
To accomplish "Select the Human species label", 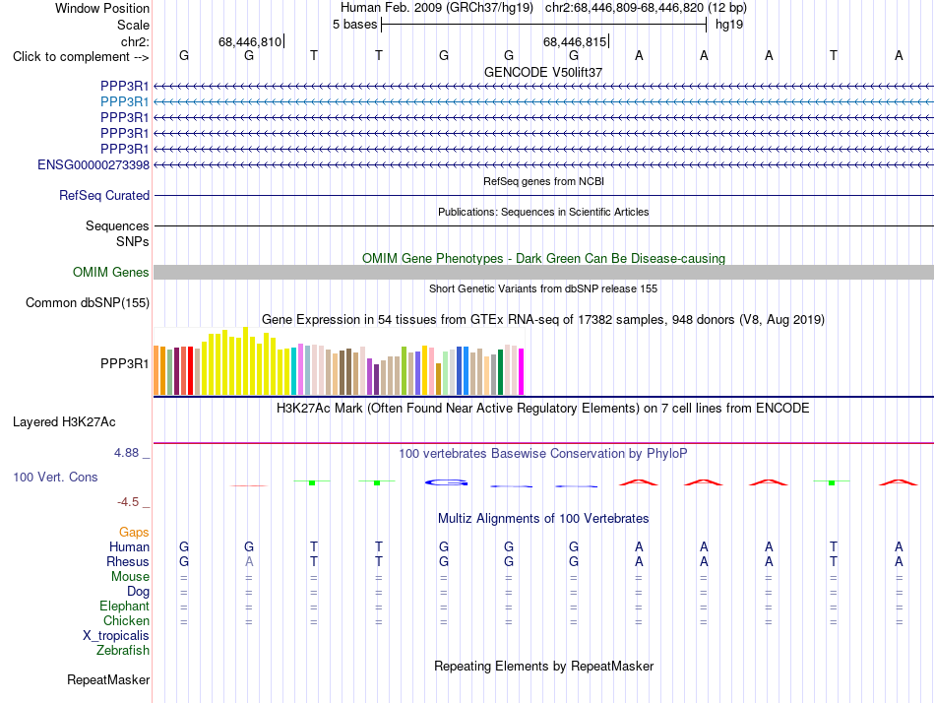I will [129, 546].
